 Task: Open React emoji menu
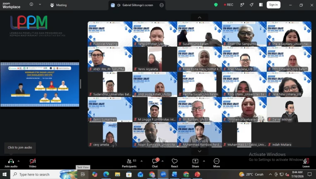[x=175, y=163]
